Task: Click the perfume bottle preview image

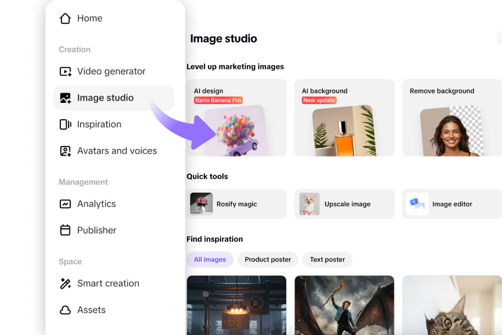Action: (x=344, y=131)
